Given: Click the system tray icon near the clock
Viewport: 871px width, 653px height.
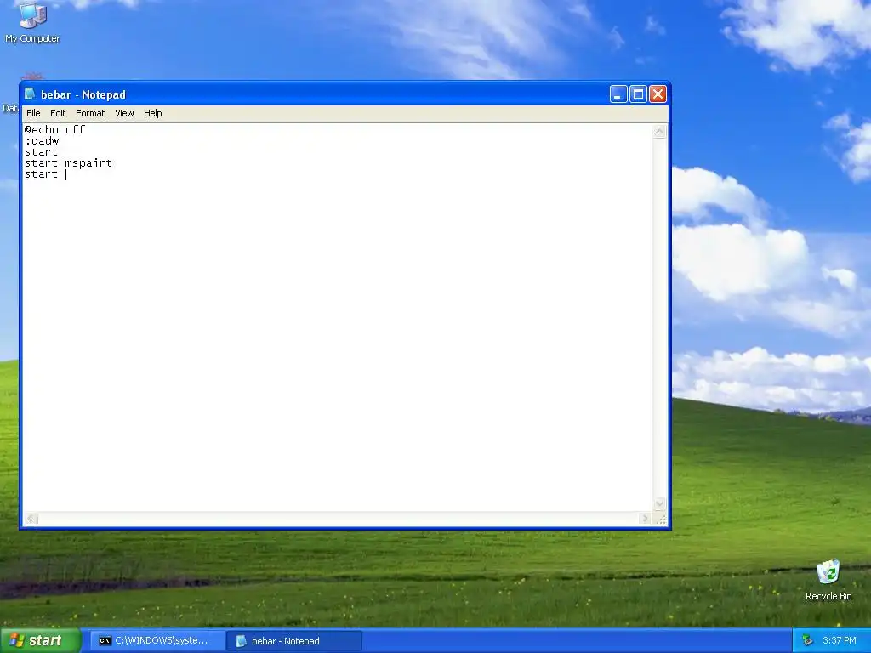Looking at the screenshot, I should click(807, 641).
